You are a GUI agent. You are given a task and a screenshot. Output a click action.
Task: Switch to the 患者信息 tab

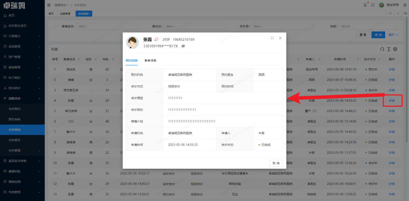(150, 60)
